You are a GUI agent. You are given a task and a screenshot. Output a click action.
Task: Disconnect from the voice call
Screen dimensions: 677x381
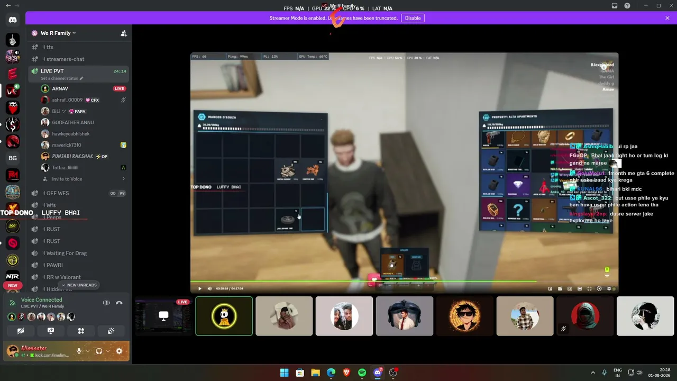119,303
